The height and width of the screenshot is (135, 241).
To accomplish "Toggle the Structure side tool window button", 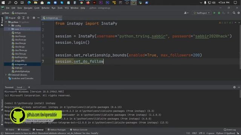I will [x=2, y=105].
